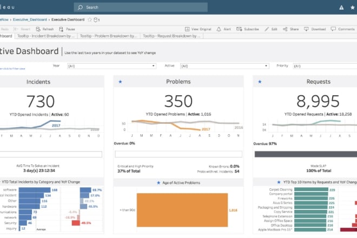Select the Office Desktop requests bar

(x=310, y=225)
